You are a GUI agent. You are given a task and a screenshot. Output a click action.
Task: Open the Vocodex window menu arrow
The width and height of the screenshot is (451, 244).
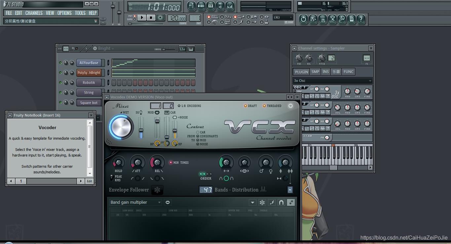[x=107, y=97]
